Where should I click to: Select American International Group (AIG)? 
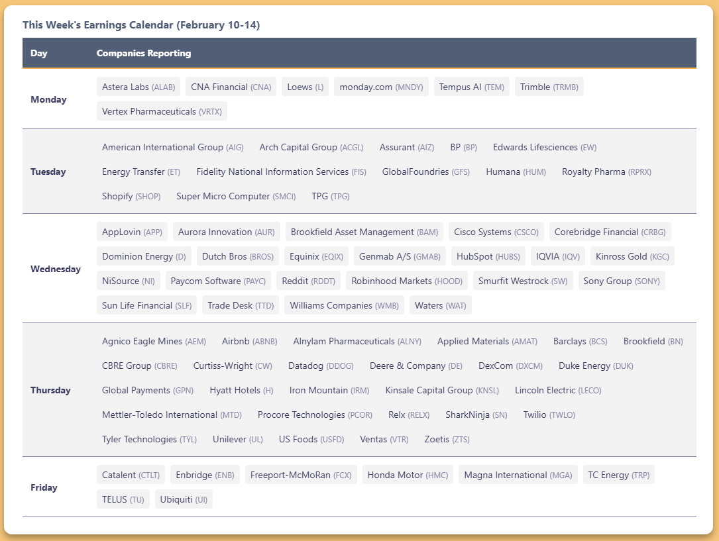173,148
